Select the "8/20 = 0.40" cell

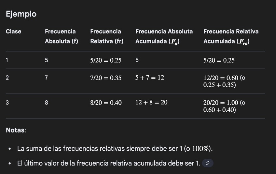coord(106,103)
